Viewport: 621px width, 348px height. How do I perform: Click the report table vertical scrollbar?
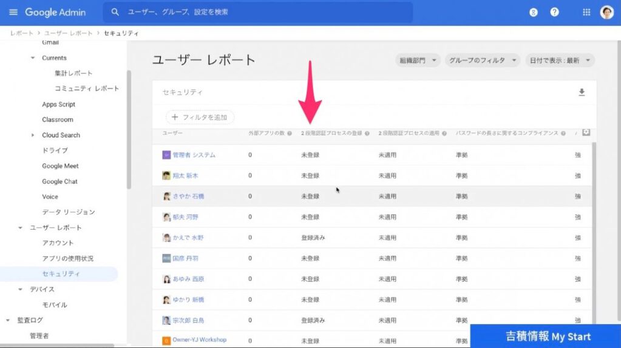tap(594, 233)
